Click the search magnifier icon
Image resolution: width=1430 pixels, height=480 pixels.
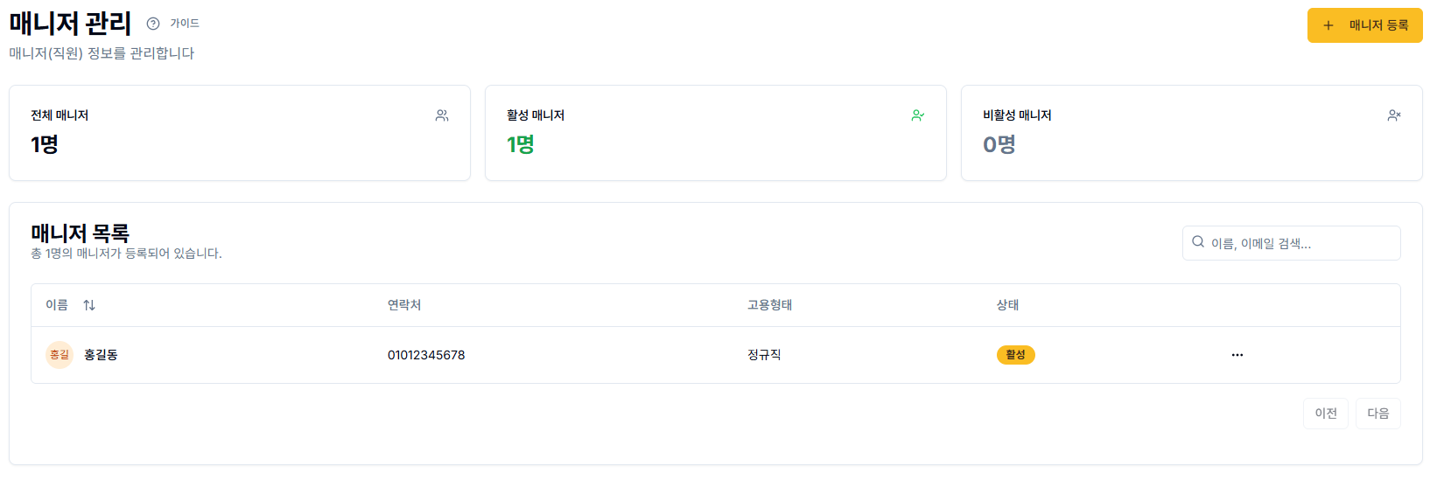pyautogui.click(x=1198, y=242)
